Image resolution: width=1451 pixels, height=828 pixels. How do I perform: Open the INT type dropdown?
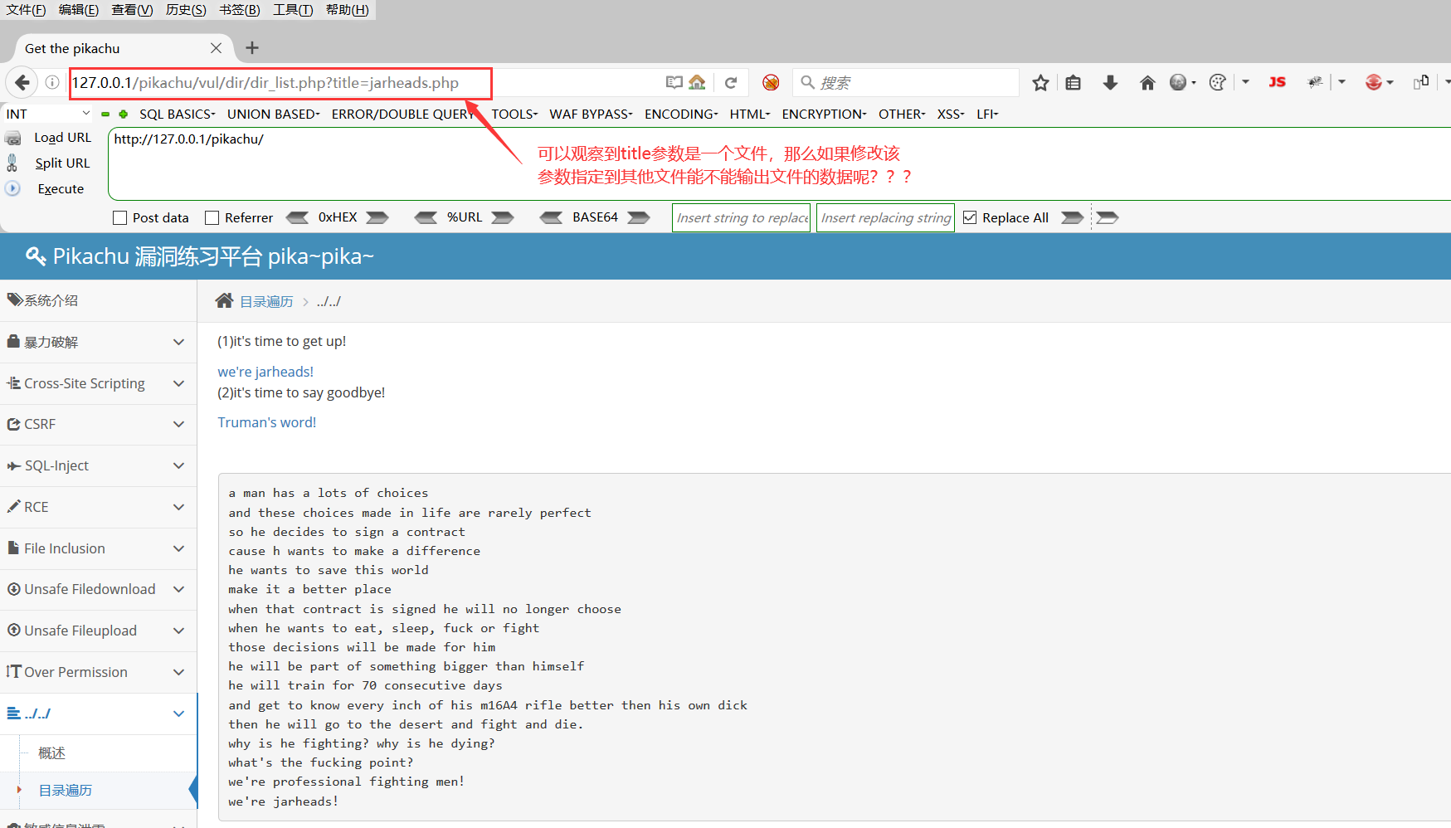pos(48,114)
